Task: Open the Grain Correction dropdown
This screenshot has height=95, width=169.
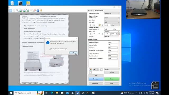Action: pyautogui.click(x=113, y=56)
